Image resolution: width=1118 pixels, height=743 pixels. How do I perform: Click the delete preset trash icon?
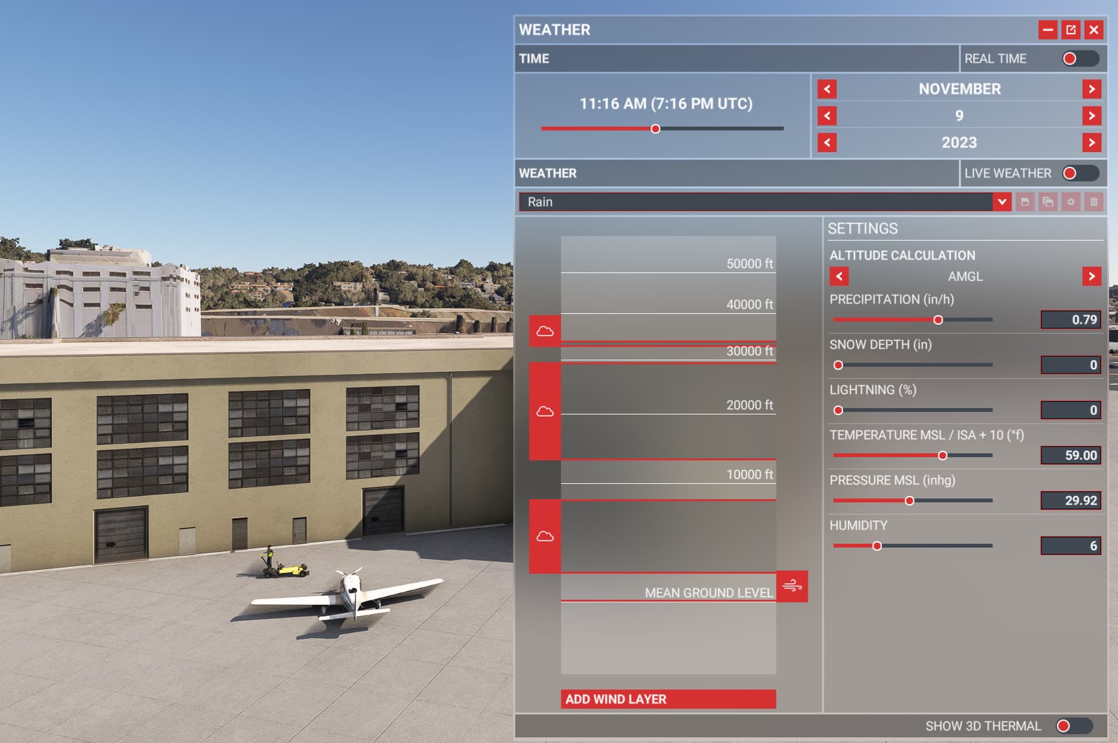pos(1094,202)
